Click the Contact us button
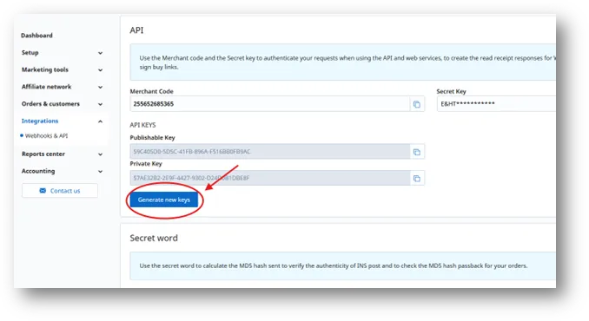This screenshot has width=589, height=321. [x=60, y=191]
